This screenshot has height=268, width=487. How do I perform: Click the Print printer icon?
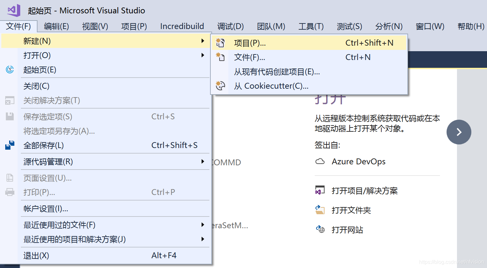pos(10,192)
